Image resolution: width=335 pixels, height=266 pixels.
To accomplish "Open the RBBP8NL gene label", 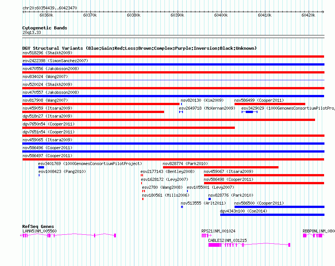I will (x=319, y=231).
